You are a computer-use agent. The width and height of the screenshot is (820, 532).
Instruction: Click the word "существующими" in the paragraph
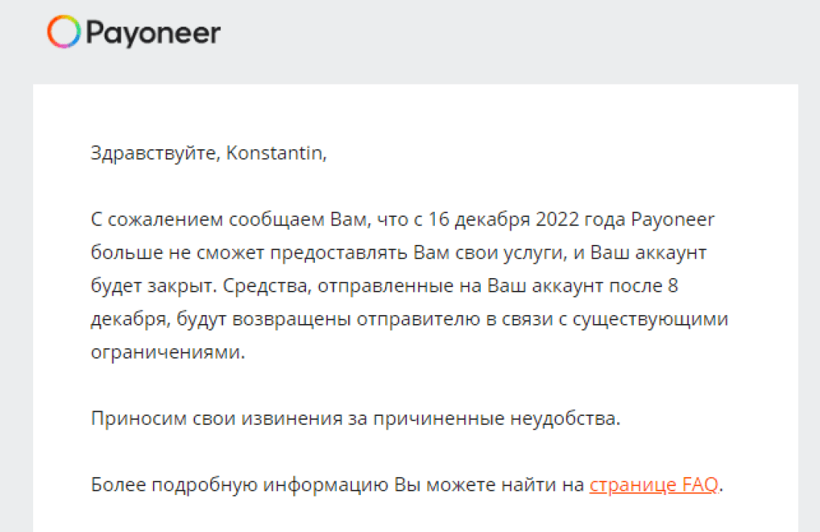tap(651, 320)
